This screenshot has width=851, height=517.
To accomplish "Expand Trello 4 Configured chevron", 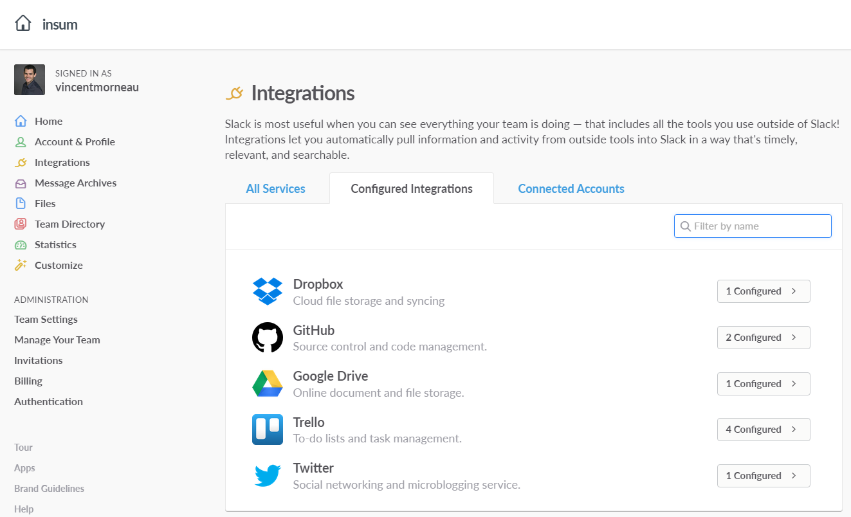I will tap(794, 430).
